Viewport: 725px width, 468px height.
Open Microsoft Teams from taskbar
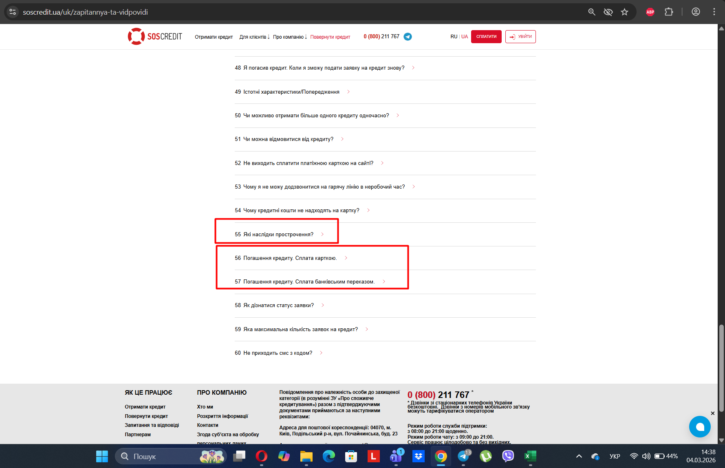[396, 456]
